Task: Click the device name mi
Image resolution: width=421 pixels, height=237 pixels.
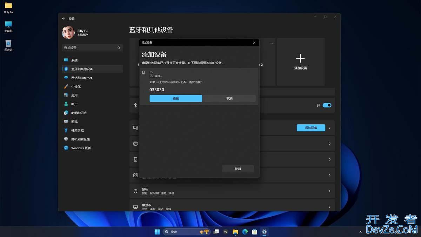Action: tap(151, 72)
